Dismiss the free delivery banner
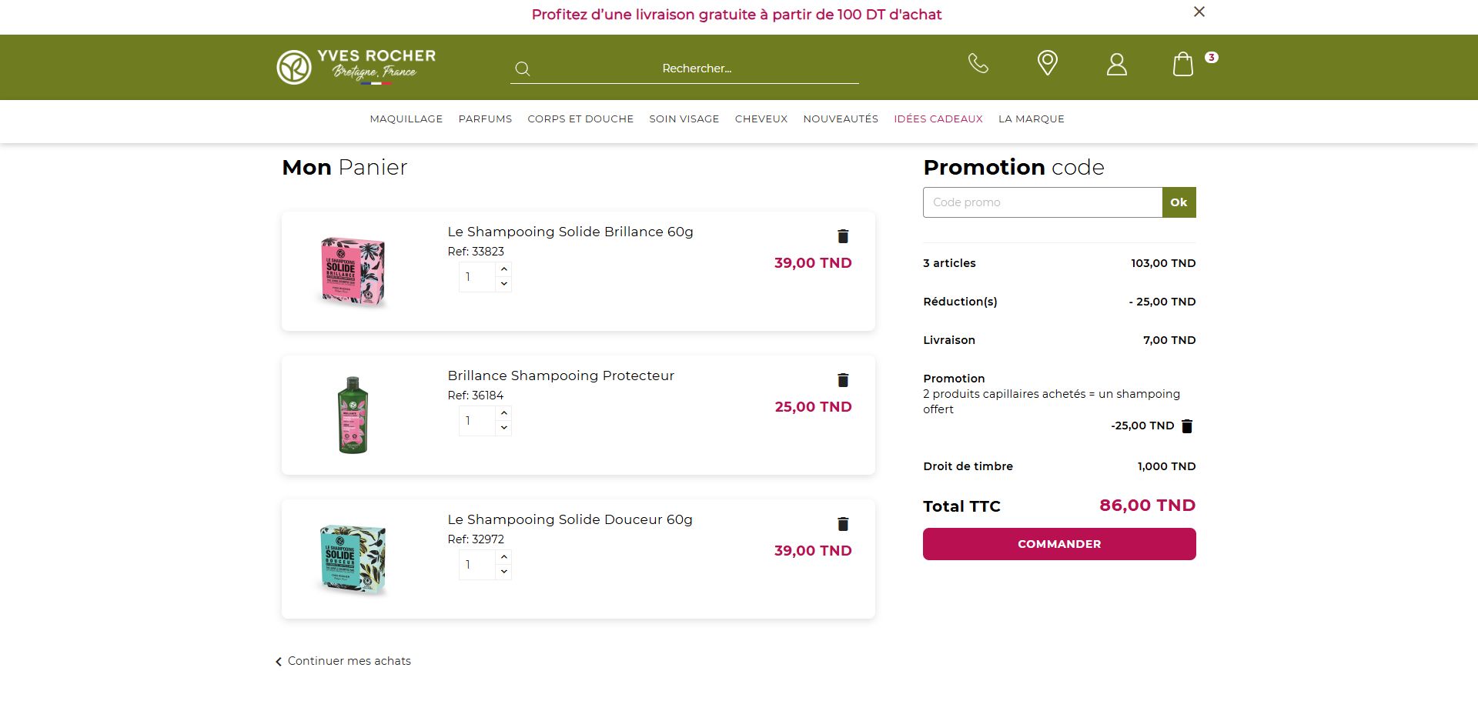Screen dimensions: 1478x701 (x=1199, y=12)
